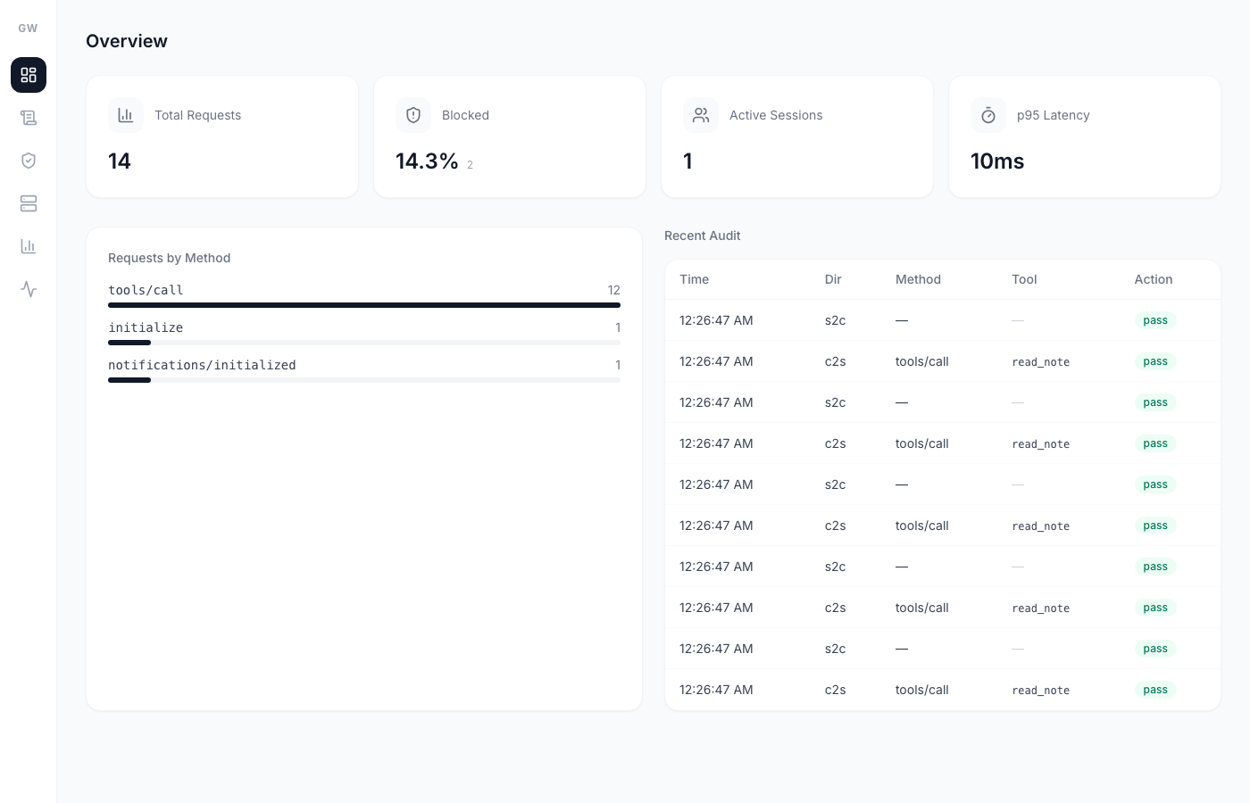The width and height of the screenshot is (1250, 803).
Task: Open the Overview dashboard icon in sidebar
Action: point(29,75)
